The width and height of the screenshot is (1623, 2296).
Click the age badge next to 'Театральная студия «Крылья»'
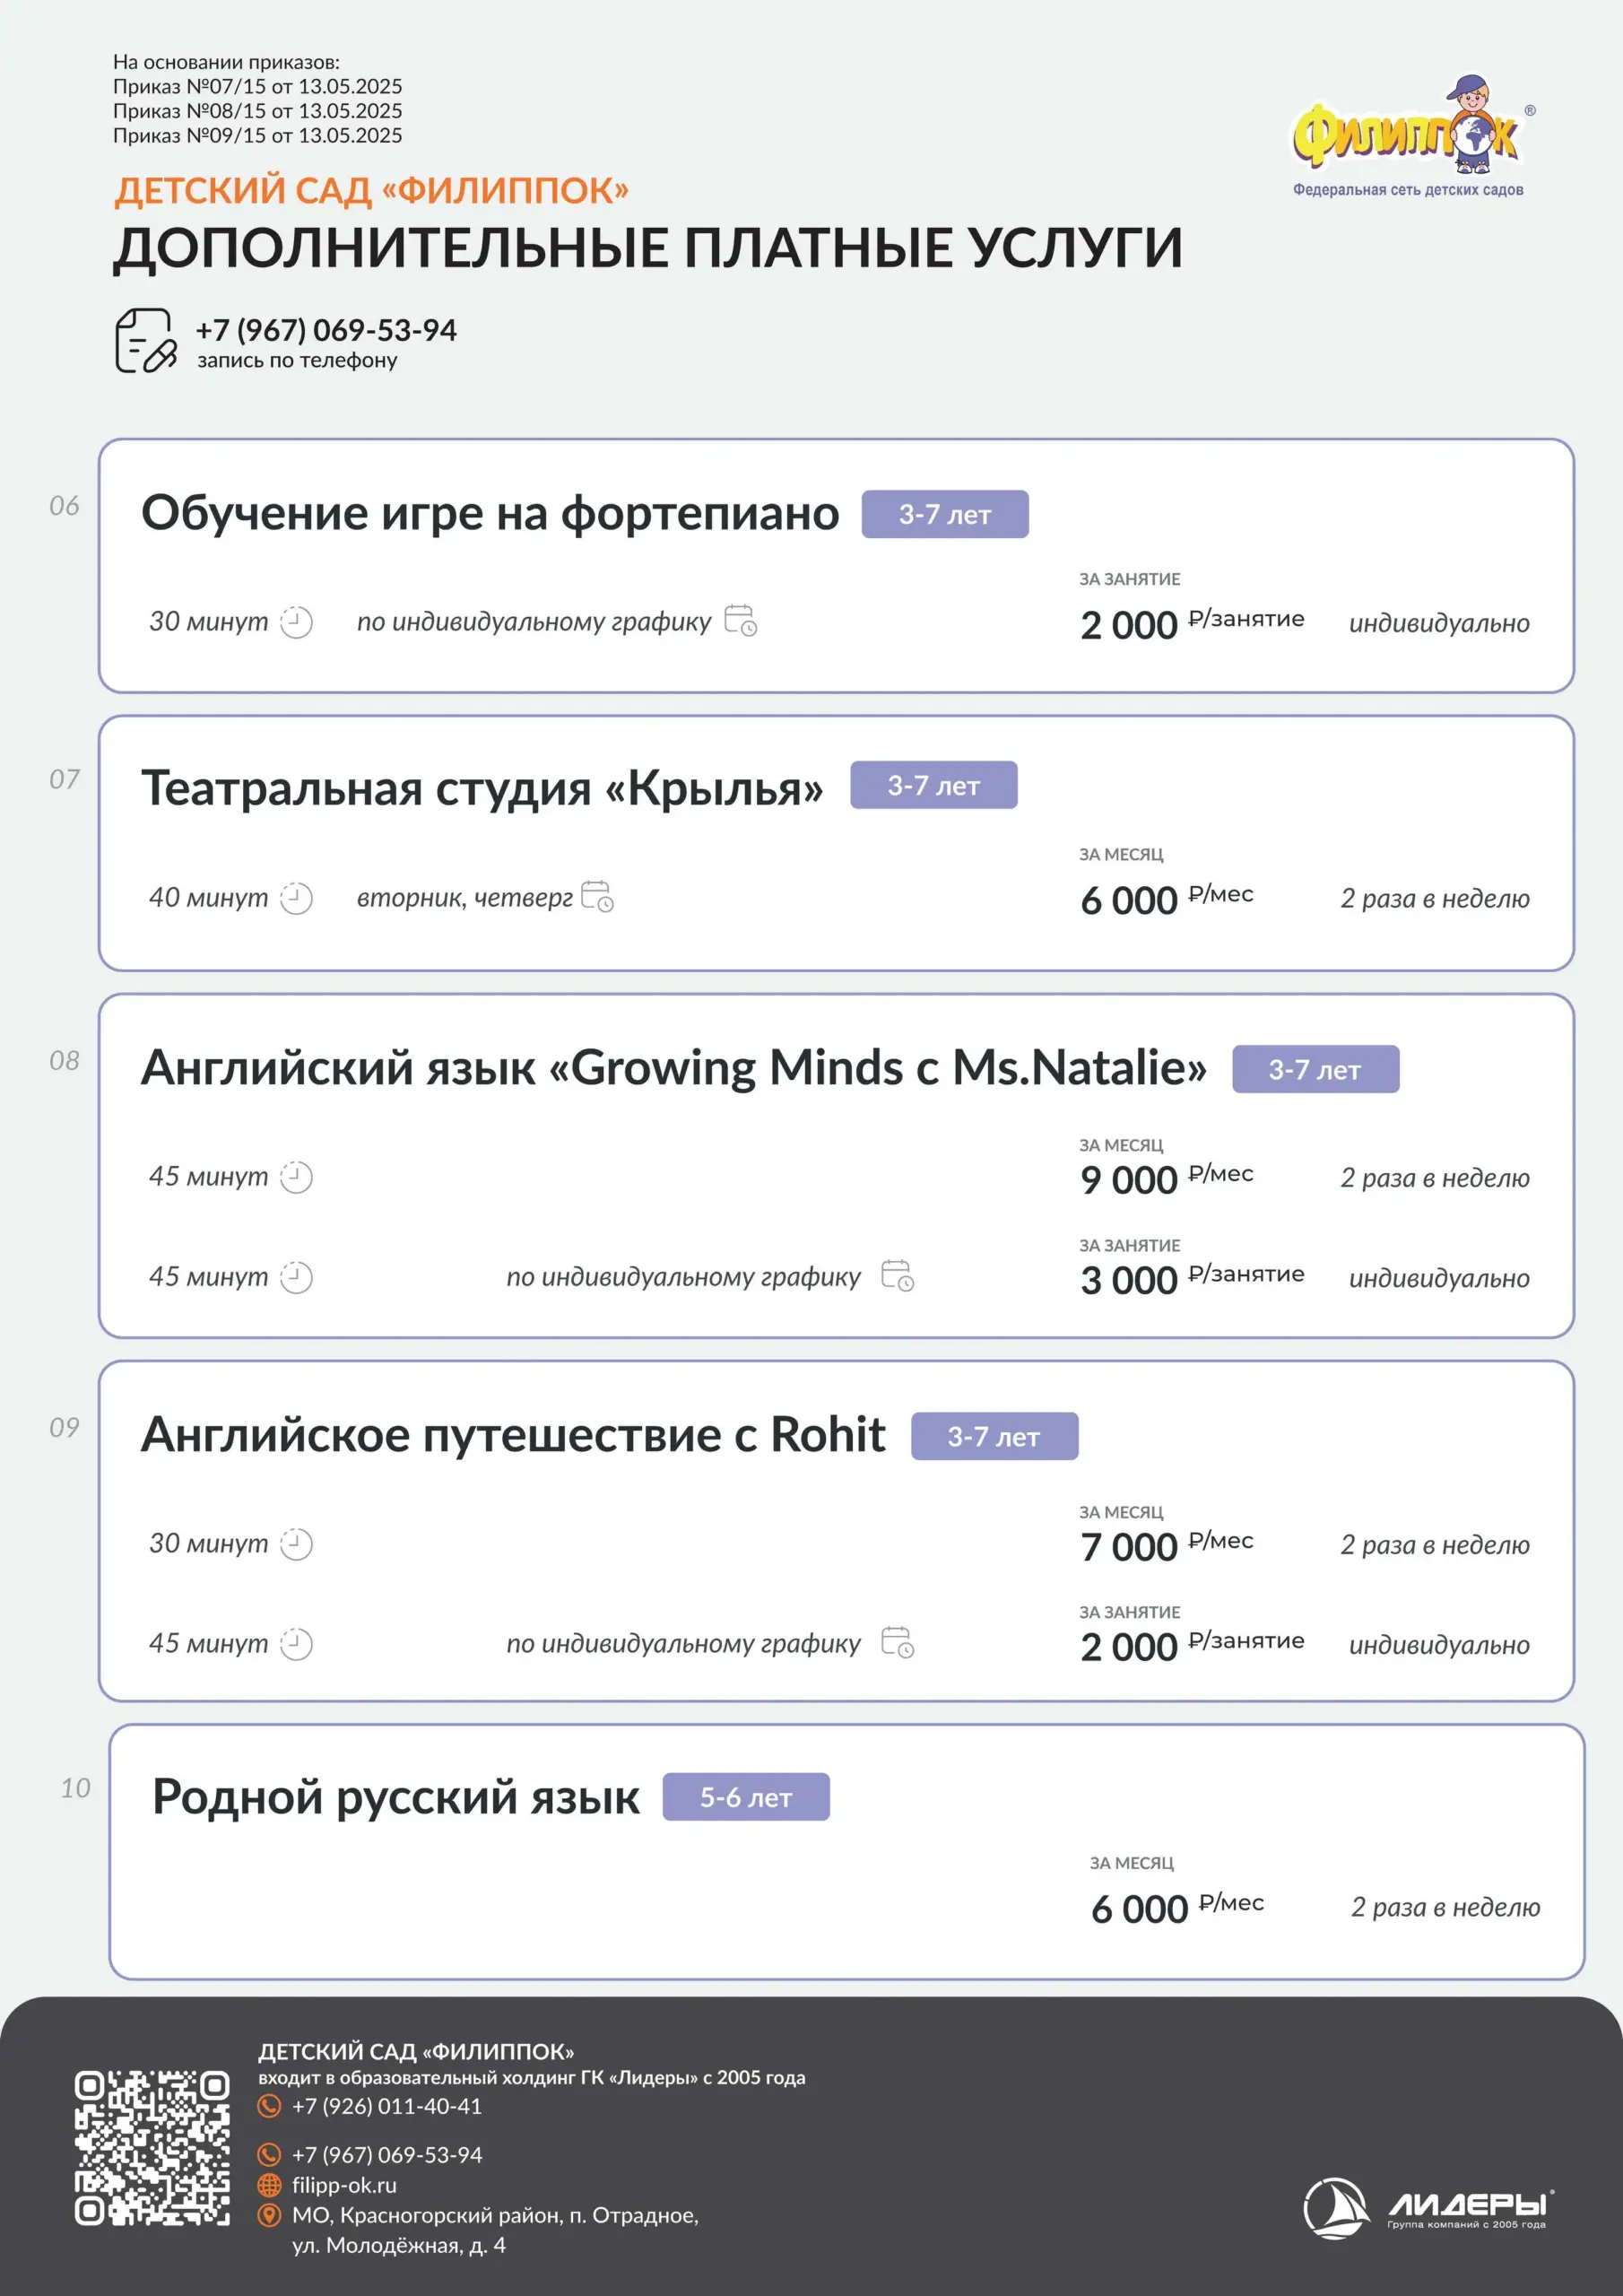(x=933, y=785)
